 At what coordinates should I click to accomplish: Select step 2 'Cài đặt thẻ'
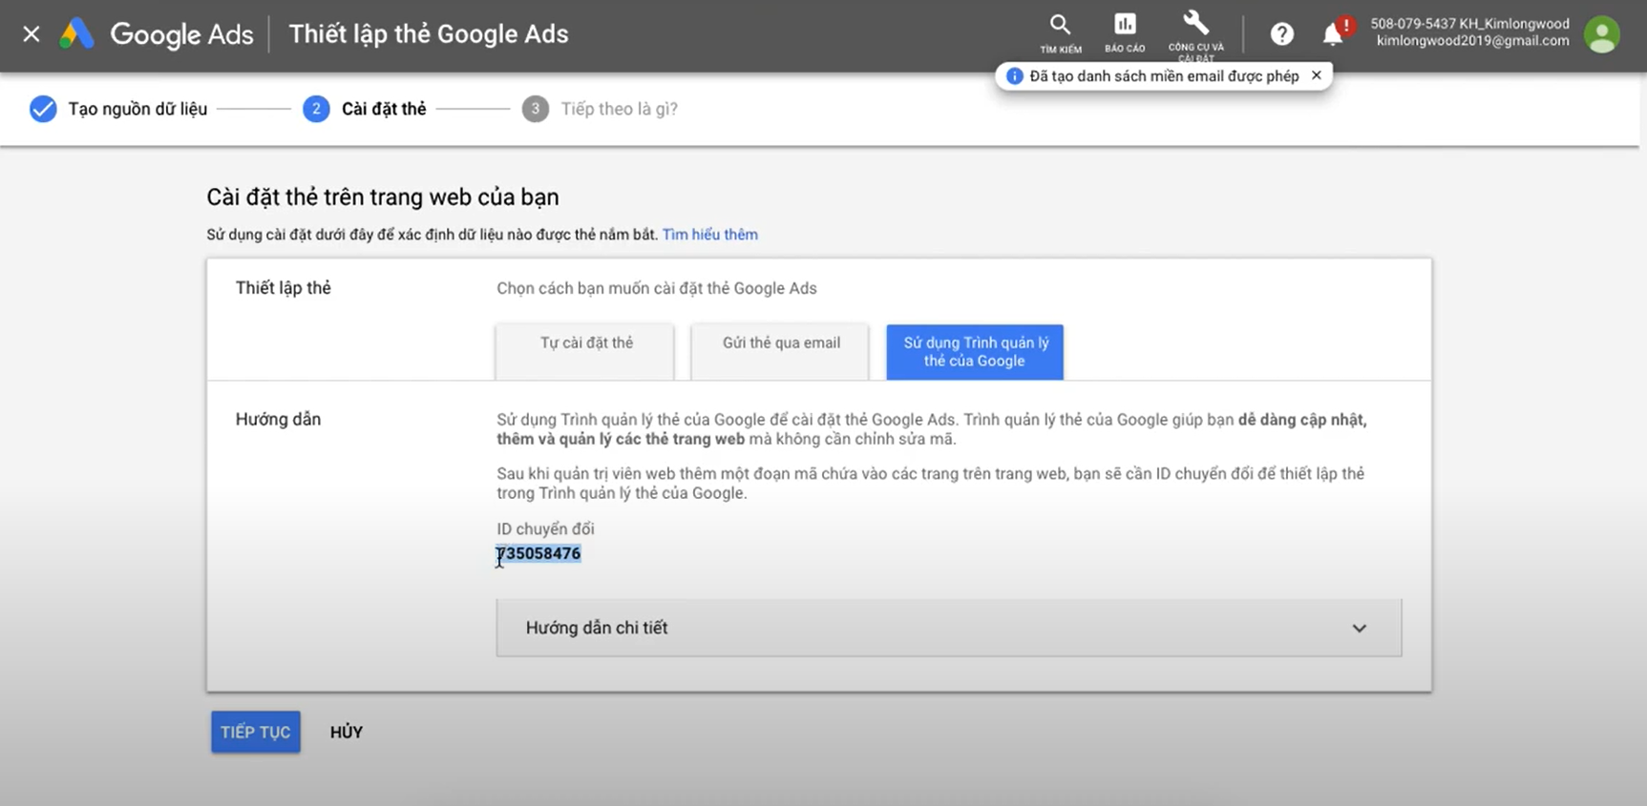point(365,109)
